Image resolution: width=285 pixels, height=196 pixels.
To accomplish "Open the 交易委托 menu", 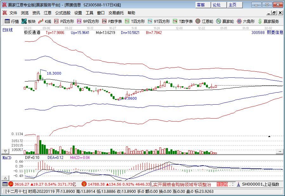I will coord(116,13).
